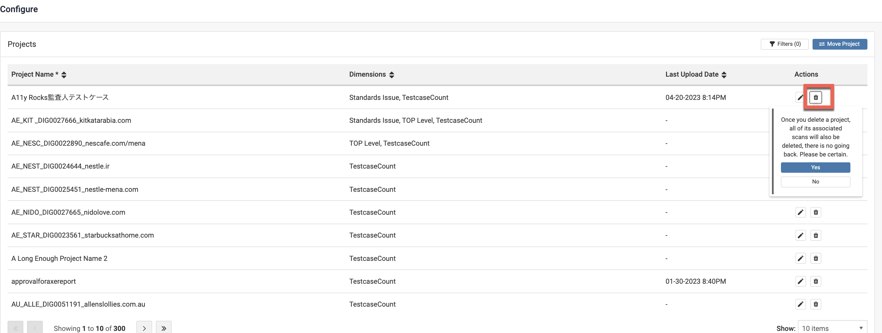The height and width of the screenshot is (333, 882).
Task: Cancel deletion by clicking No
Action: point(815,181)
